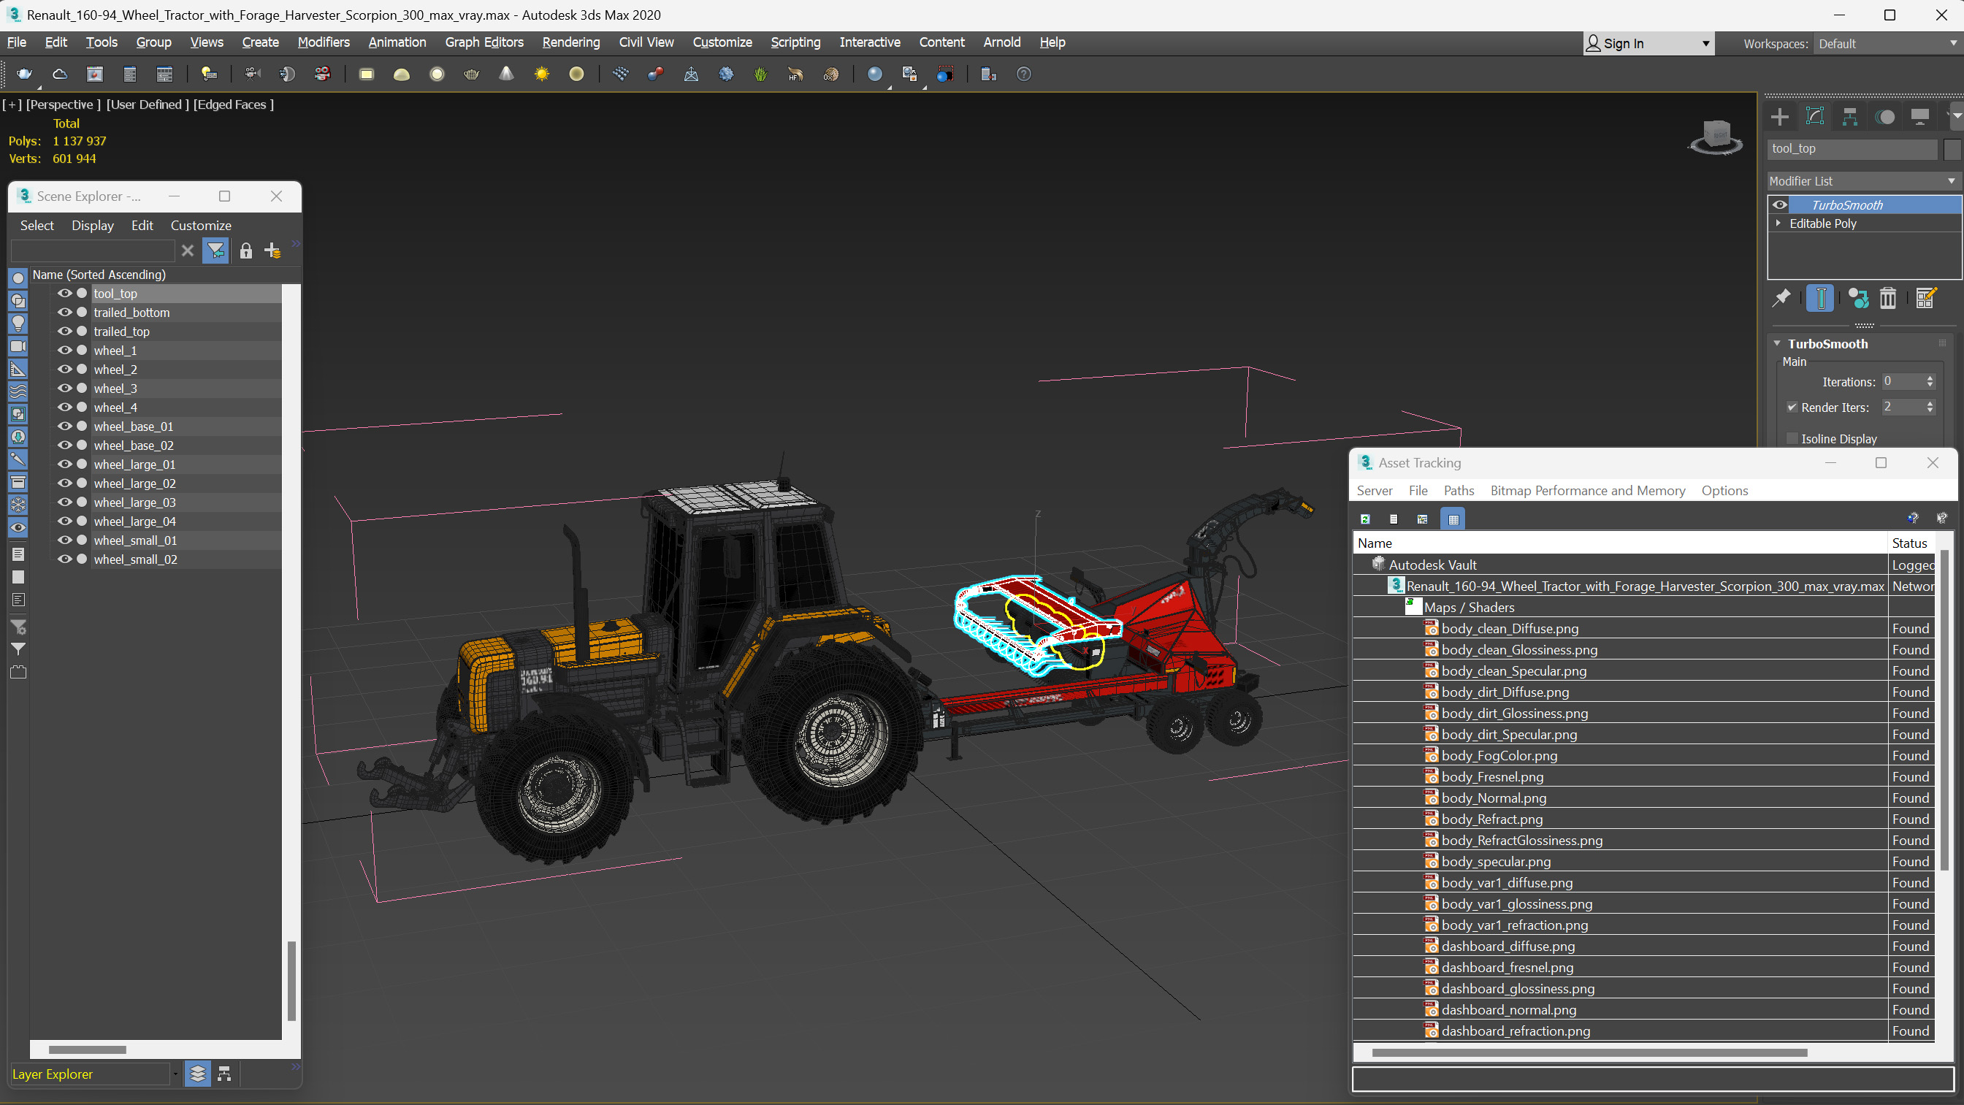The height and width of the screenshot is (1105, 1964).
Task: Open the Motion command panel tab
Action: tap(1884, 117)
